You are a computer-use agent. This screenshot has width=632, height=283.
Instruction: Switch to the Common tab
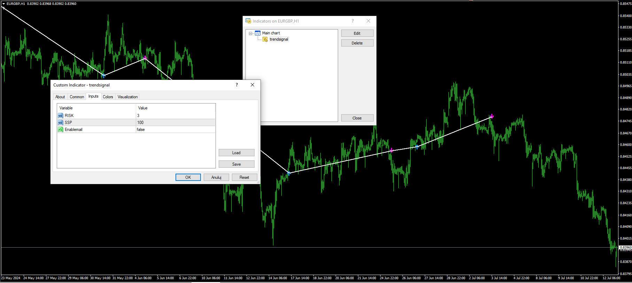pyautogui.click(x=77, y=97)
